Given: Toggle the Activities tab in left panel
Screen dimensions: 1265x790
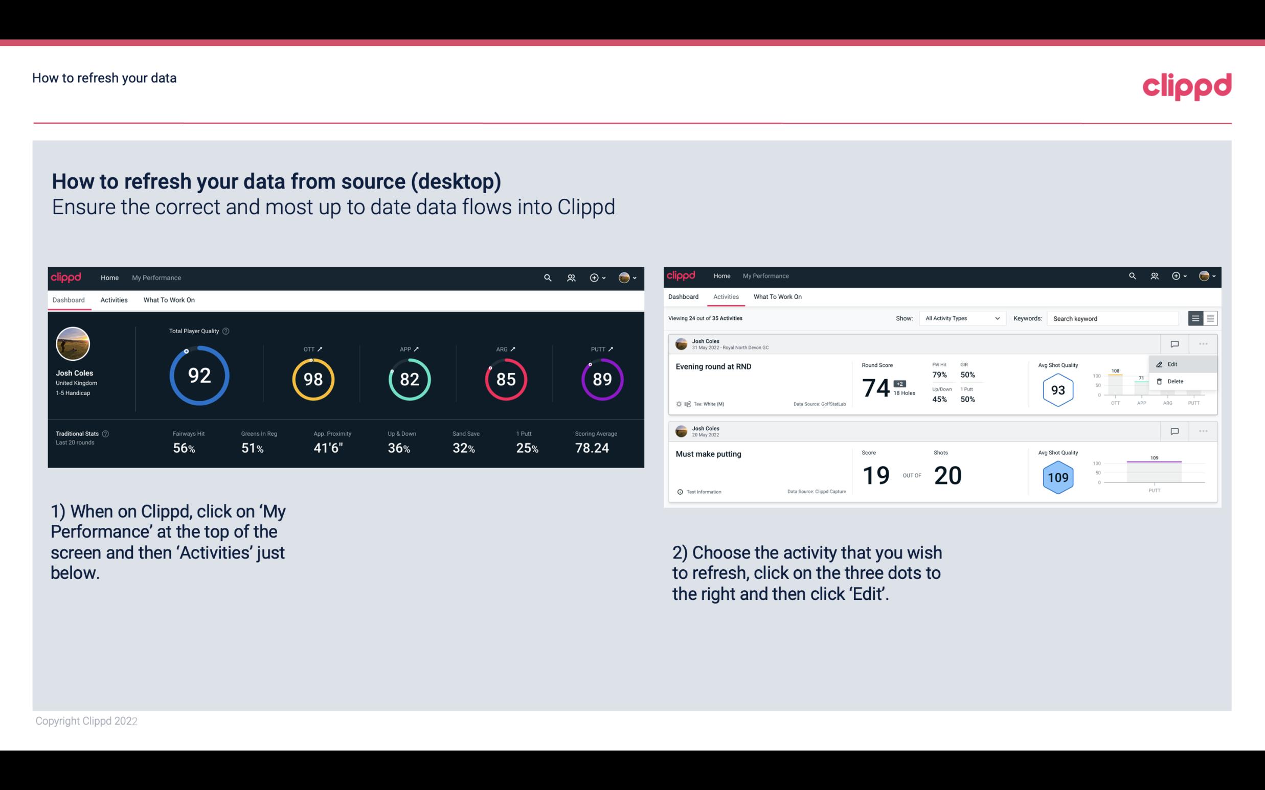Looking at the screenshot, I should click(x=113, y=299).
